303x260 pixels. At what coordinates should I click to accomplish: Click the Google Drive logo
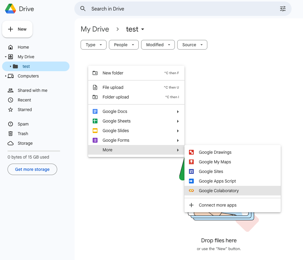(x=11, y=9)
